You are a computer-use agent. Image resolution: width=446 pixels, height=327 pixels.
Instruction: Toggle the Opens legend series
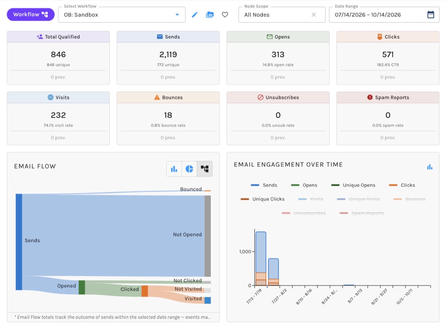[304, 185]
